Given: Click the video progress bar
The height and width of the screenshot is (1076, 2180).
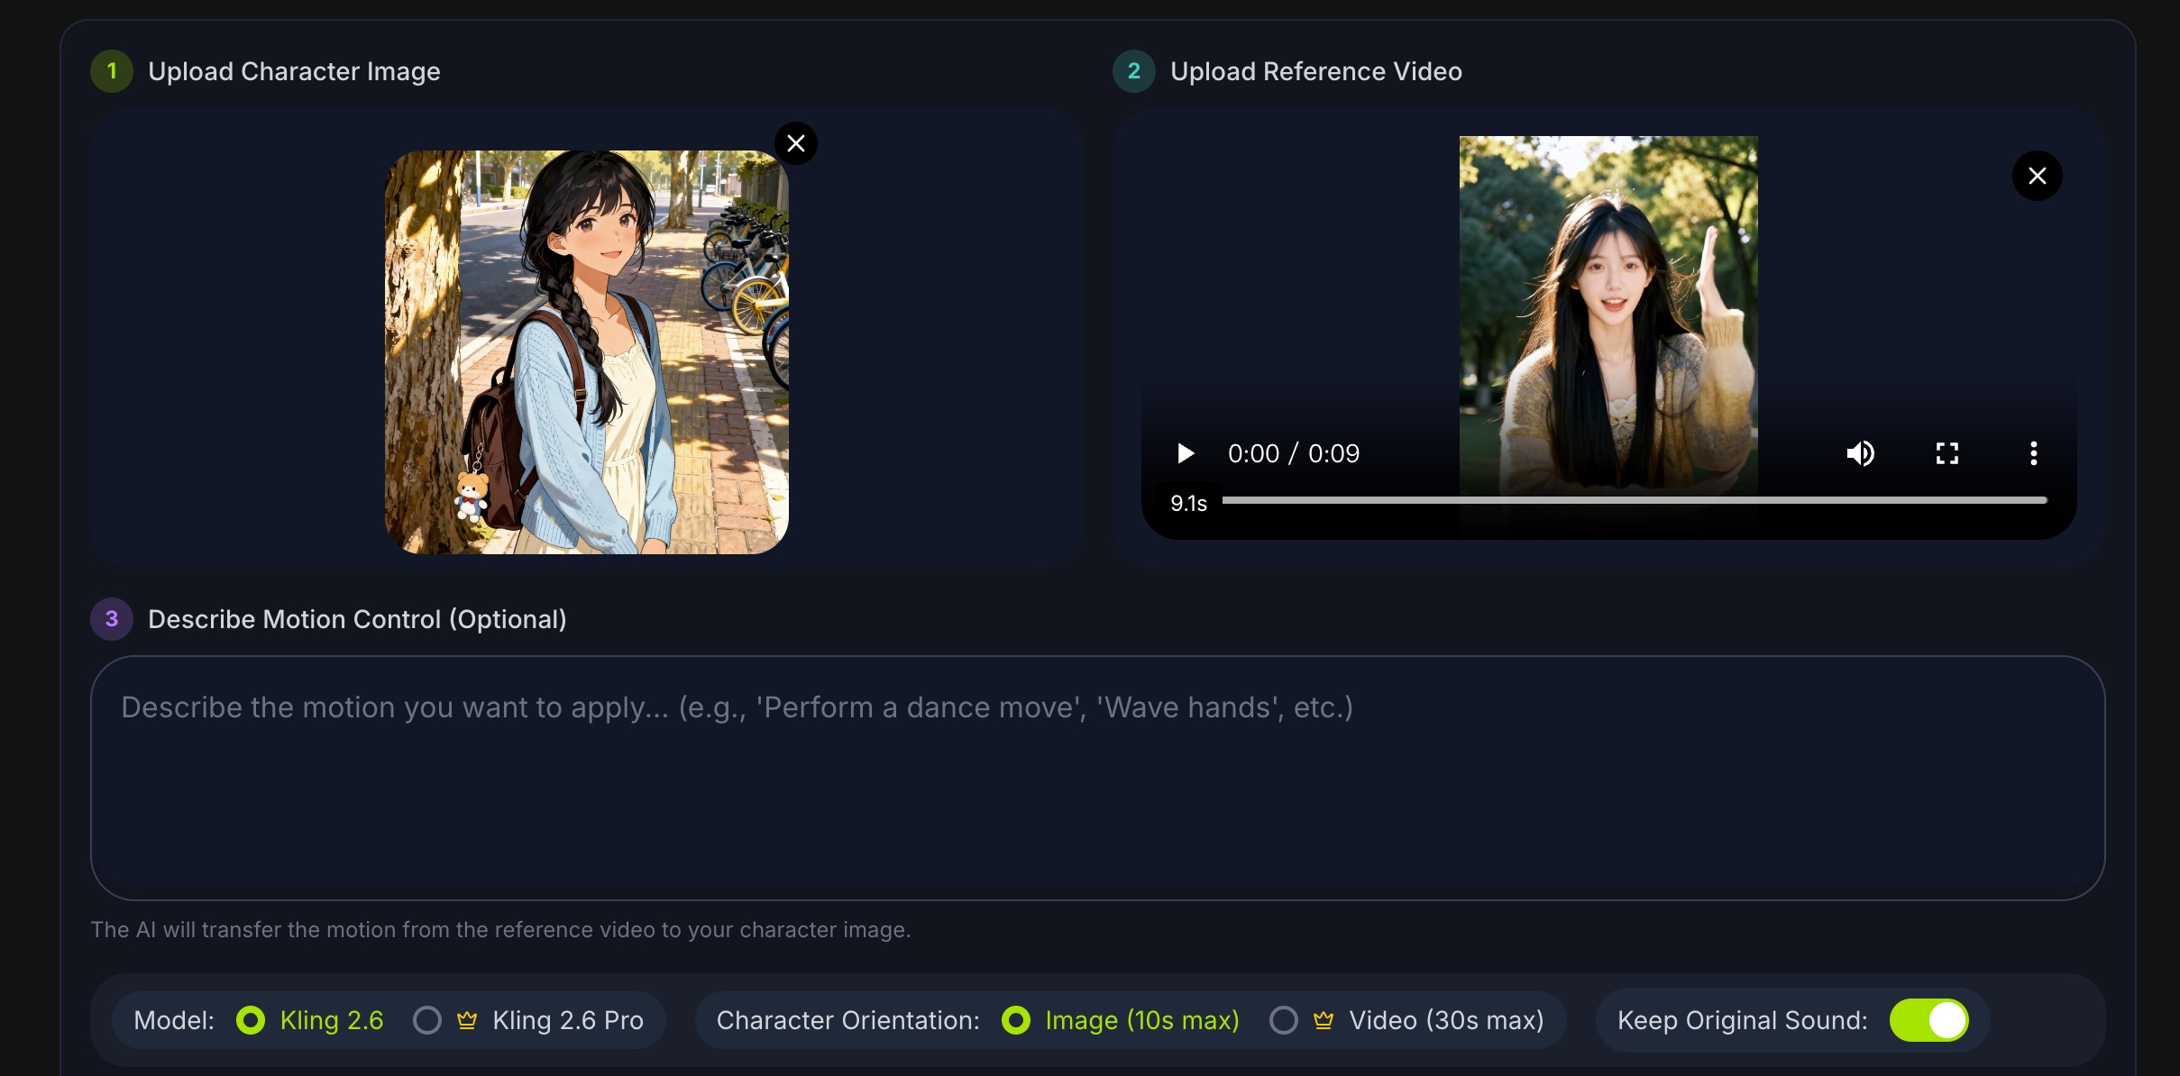Looking at the screenshot, I should click(1634, 500).
